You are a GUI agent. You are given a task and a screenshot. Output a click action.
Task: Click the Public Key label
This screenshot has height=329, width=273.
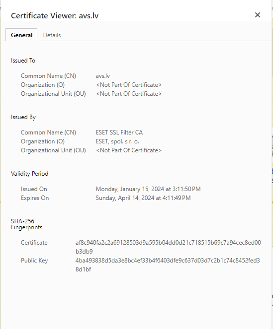click(34, 261)
